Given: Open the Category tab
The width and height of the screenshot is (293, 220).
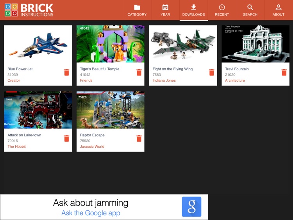Looking at the screenshot, I should click(137, 10).
